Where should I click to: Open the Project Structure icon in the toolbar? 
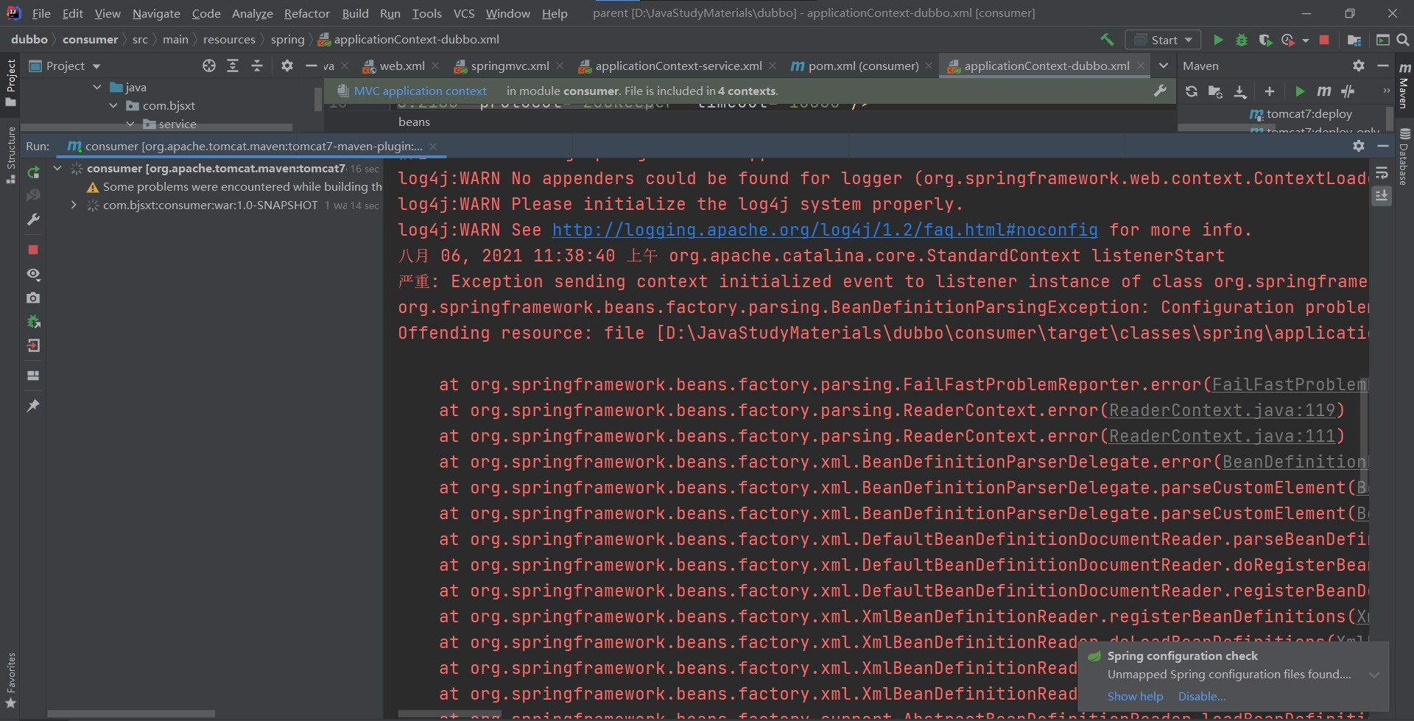tap(1354, 40)
